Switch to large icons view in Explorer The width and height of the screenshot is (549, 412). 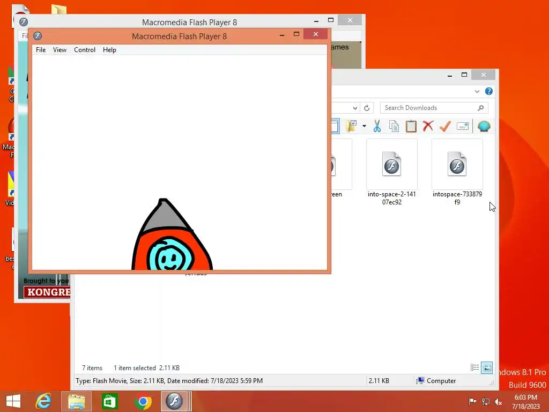[487, 367]
